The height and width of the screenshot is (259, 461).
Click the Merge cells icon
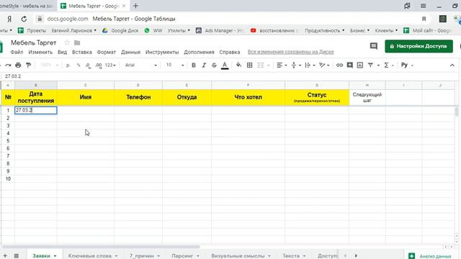261,65
